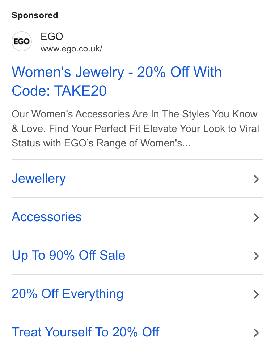The height and width of the screenshot is (351, 275).
Task: Open the arrow for Treat Yourself To 20% Off
Action: [257, 333]
